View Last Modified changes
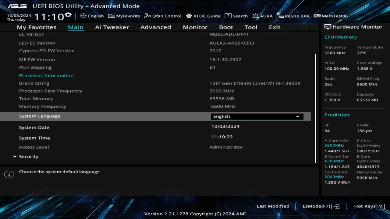The height and width of the screenshot is (219, 390). pos(273,206)
